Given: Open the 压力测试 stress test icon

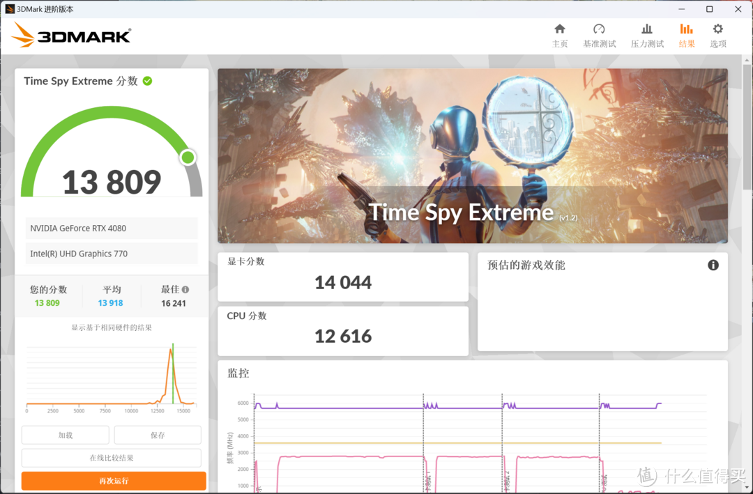Looking at the screenshot, I should [x=647, y=29].
